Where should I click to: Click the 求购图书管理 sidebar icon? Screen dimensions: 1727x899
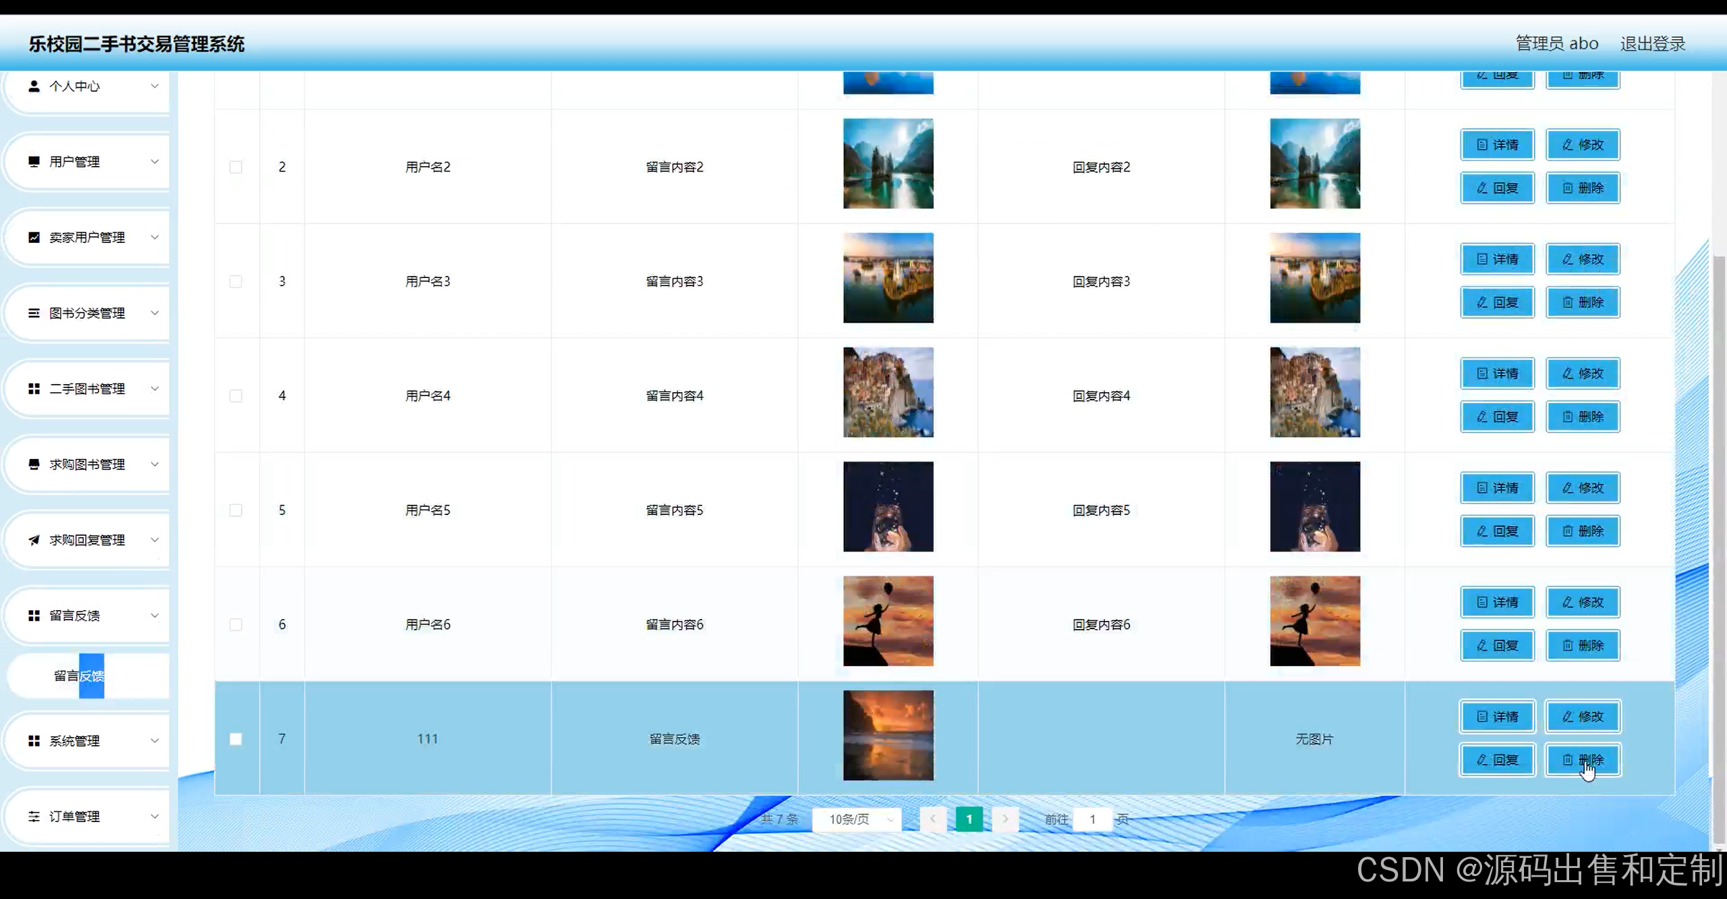34,464
